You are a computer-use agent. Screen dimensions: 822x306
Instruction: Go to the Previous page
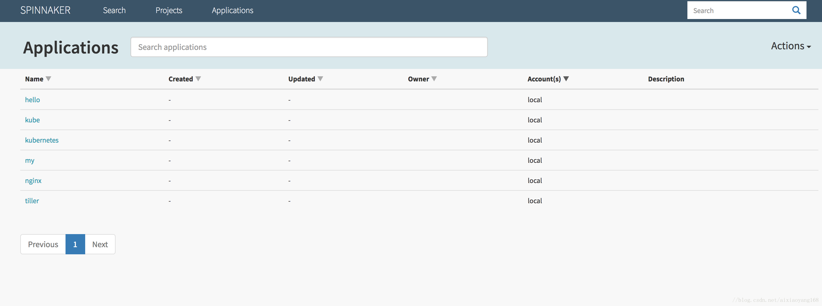[x=43, y=244]
